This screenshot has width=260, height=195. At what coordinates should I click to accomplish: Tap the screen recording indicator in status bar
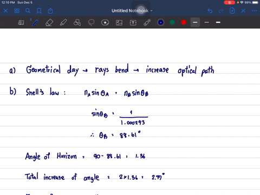coord(230,3)
